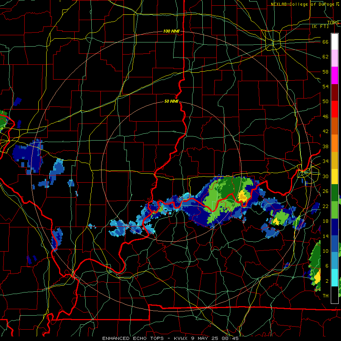Click the 46 legend value
The height and width of the screenshot is (341, 341).
click(x=325, y=117)
